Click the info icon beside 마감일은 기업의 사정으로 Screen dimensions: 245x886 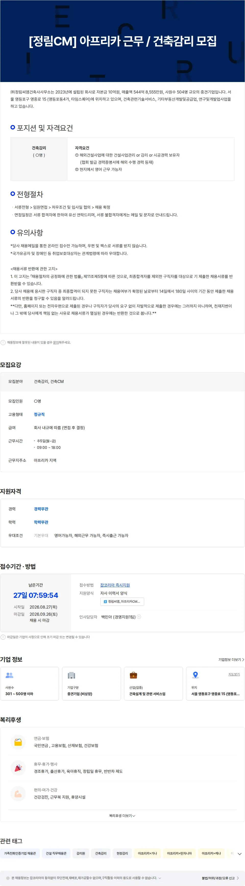coord(3,637)
